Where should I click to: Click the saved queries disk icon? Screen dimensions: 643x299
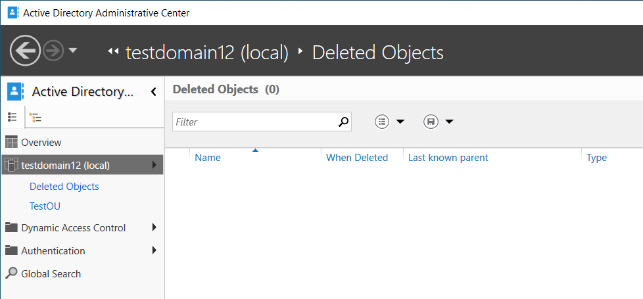pyautogui.click(x=431, y=122)
